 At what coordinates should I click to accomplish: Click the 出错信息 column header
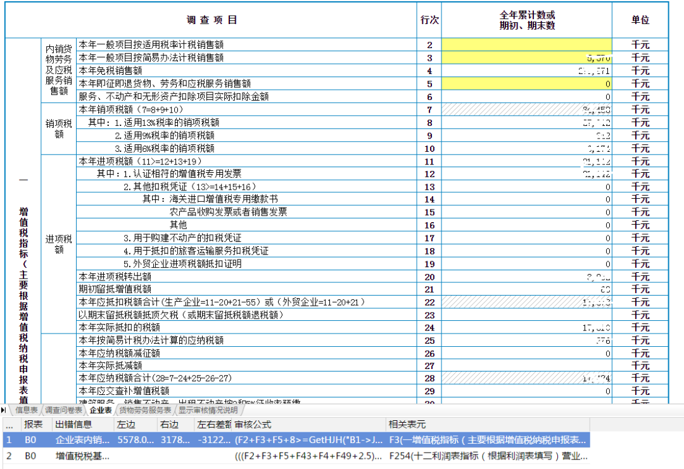coord(73,423)
